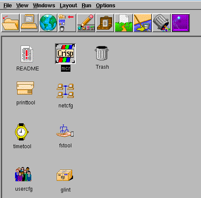The image size is (201, 198).
Task: Select the netcfg network icon
Action: tap(65, 91)
